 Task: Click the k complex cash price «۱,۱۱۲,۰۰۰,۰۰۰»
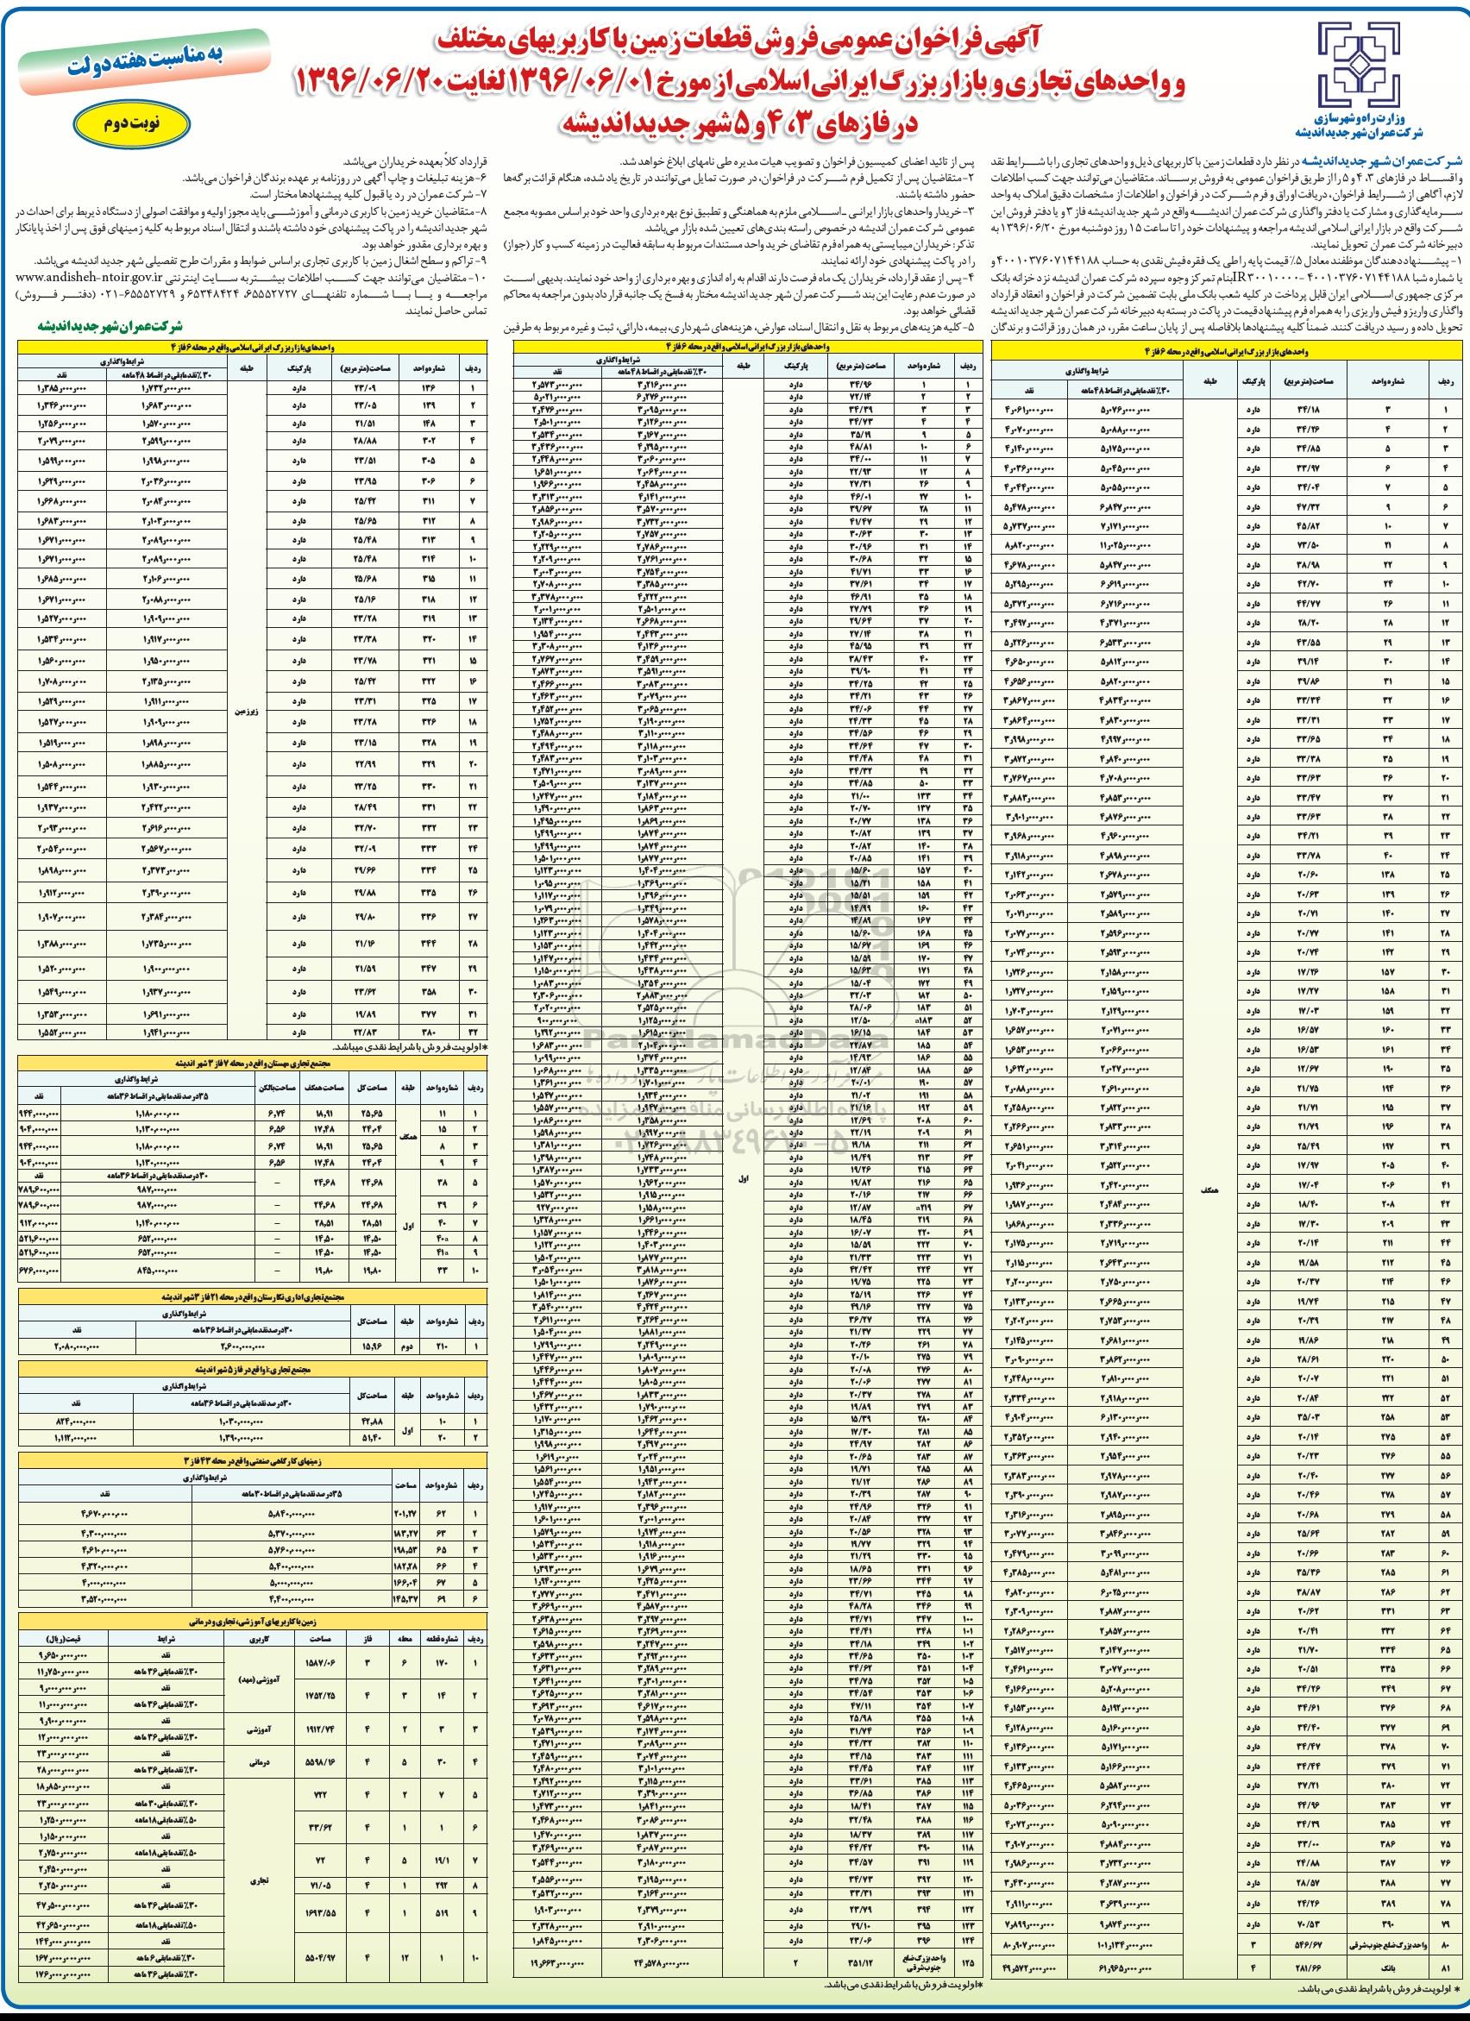76,1438
